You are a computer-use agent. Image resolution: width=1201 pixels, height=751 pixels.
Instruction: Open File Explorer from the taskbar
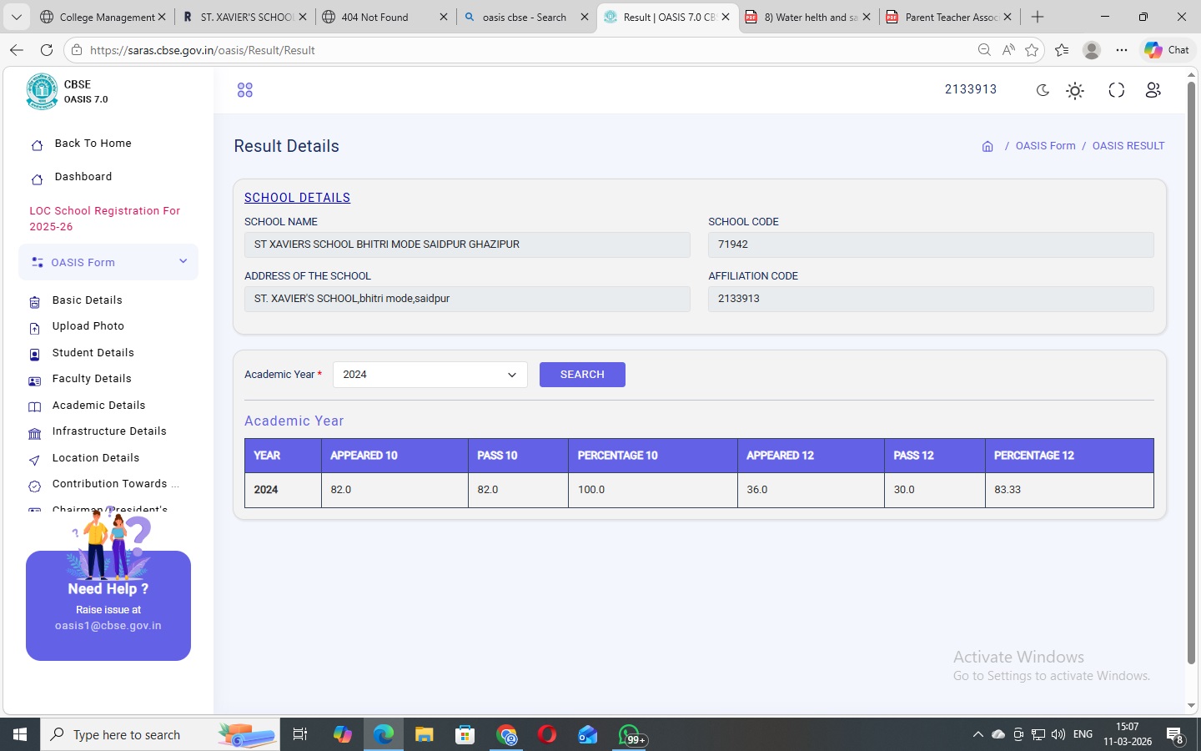click(x=425, y=734)
